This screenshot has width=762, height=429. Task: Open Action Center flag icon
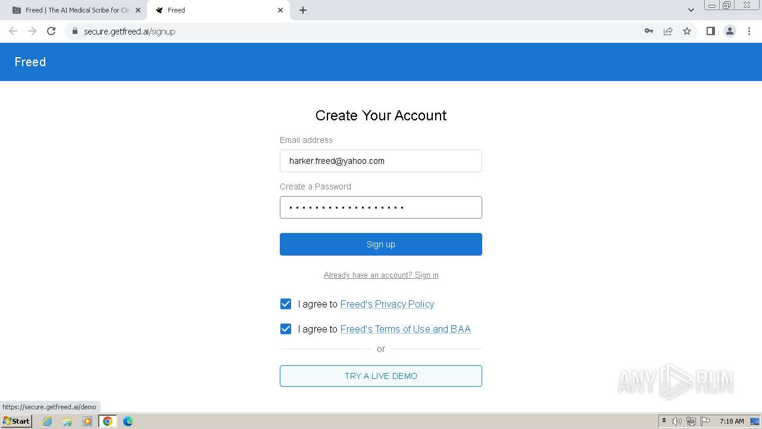[705, 421]
